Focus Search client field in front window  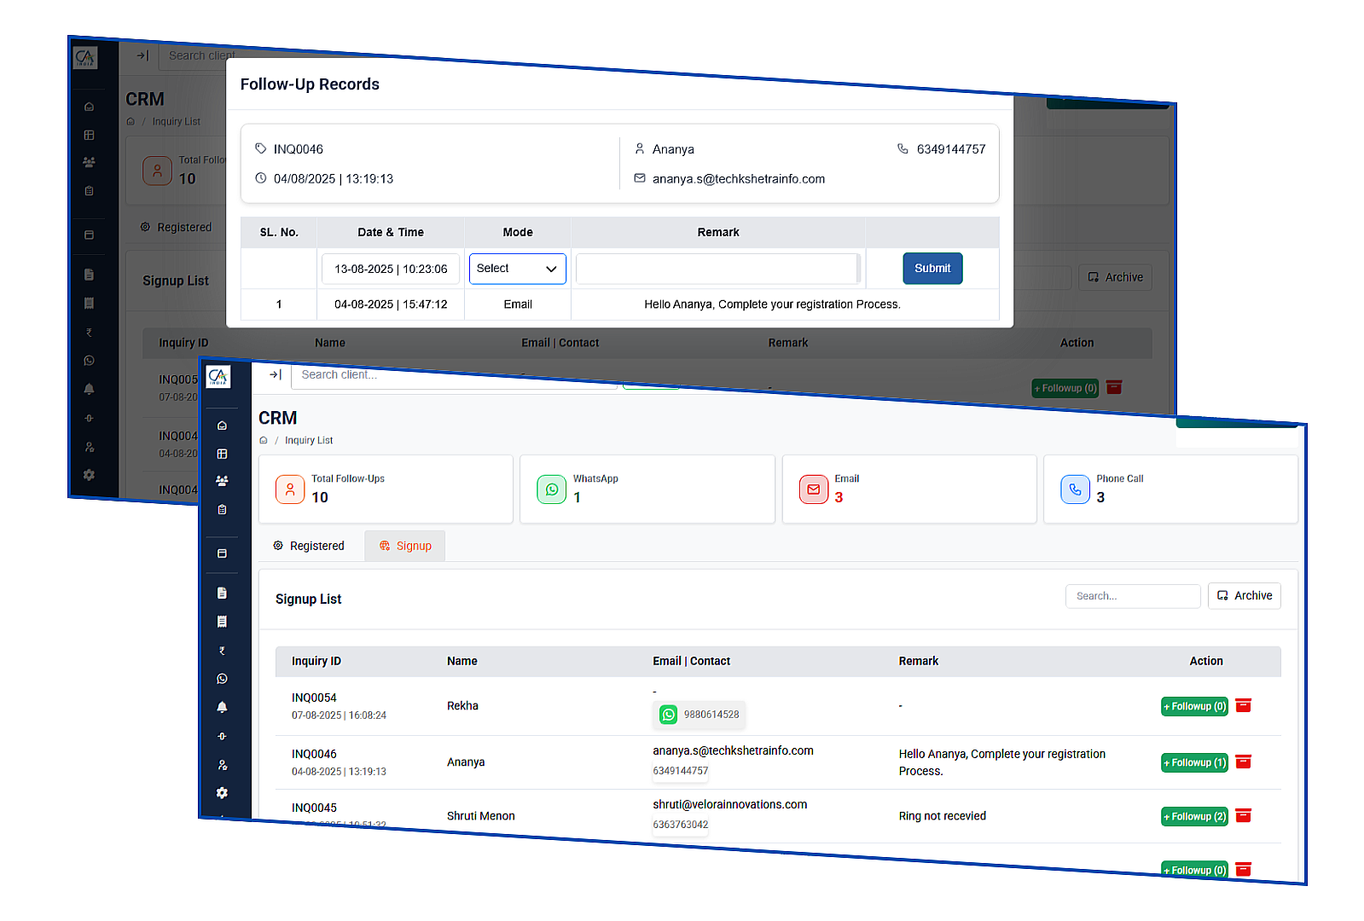pyautogui.click(x=453, y=375)
